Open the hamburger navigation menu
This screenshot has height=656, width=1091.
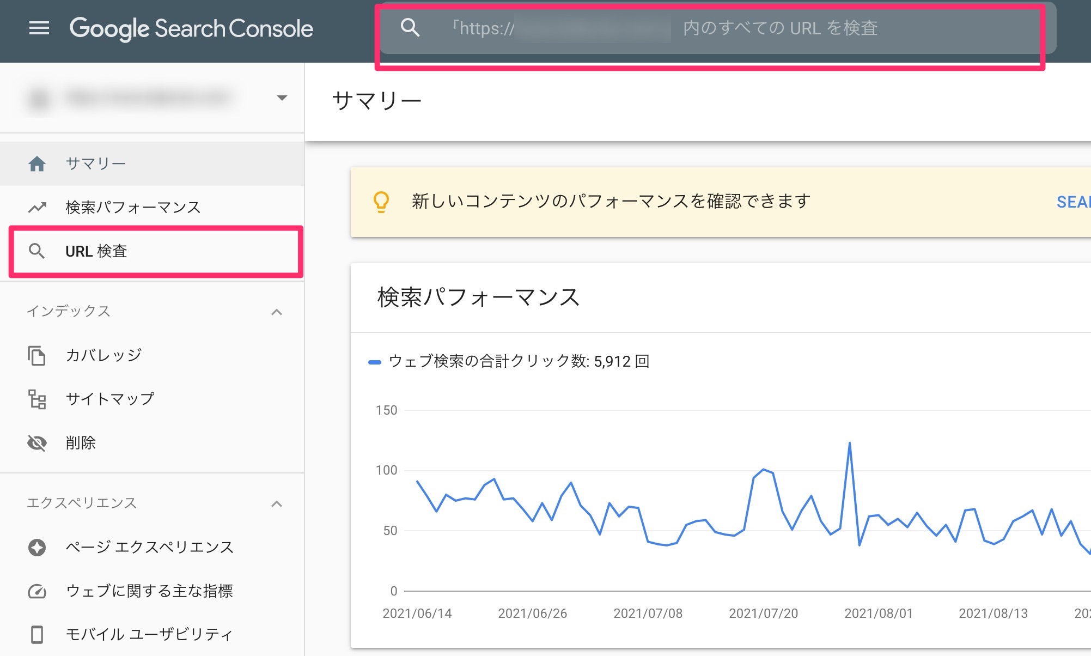[x=39, y=28]
